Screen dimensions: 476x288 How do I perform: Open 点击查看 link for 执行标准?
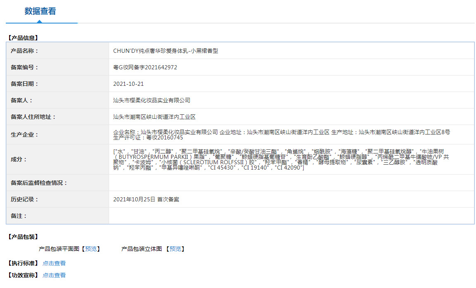point(54,263)
